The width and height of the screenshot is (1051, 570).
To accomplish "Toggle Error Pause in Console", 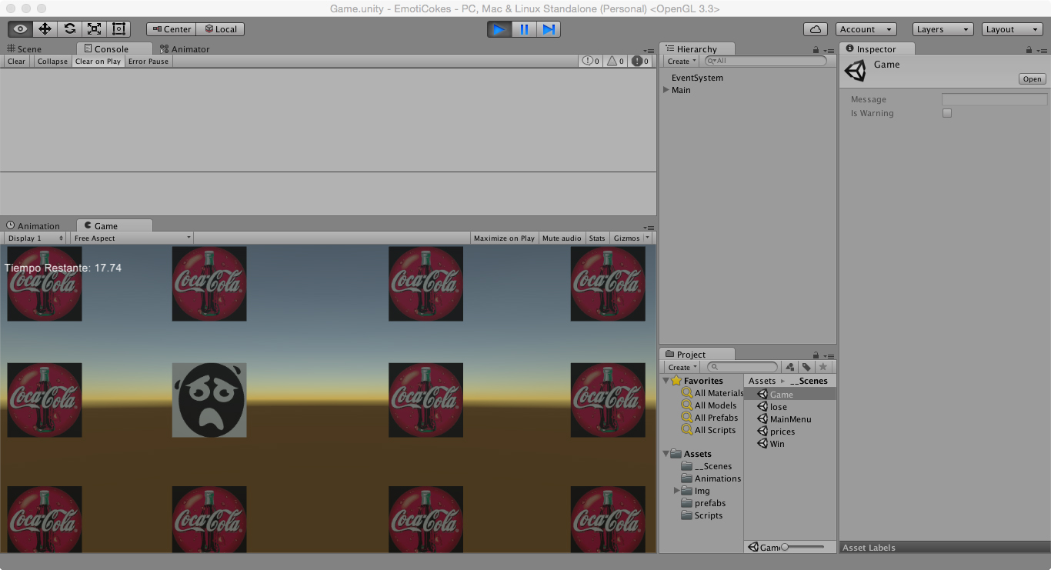I will 148,62.
